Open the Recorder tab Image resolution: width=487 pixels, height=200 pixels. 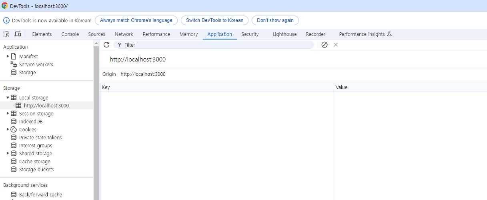pos(316,34)
